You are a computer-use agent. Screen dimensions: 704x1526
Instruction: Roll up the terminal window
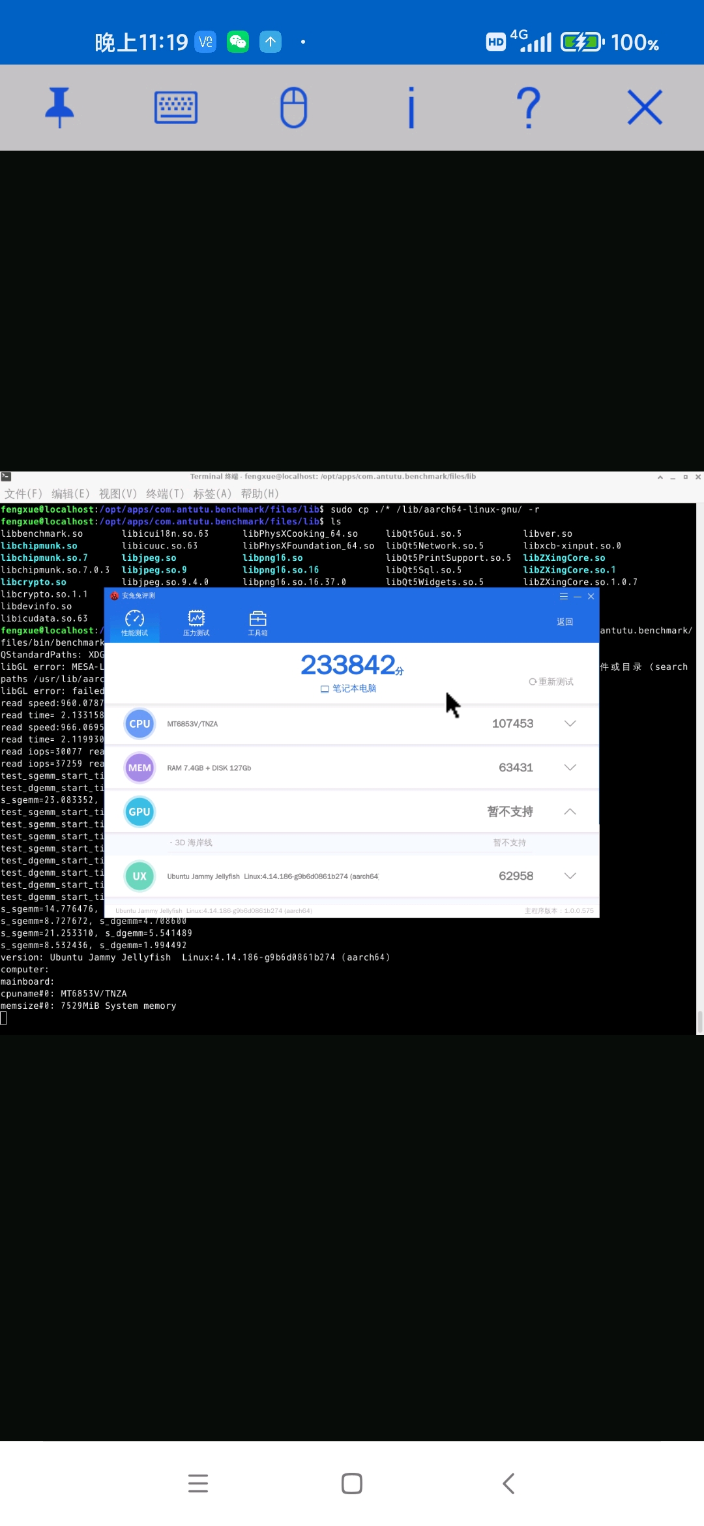tap(660, 477)
